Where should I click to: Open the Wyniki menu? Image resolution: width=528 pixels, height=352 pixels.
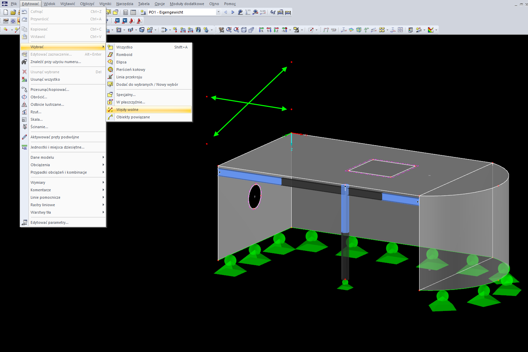105,4
